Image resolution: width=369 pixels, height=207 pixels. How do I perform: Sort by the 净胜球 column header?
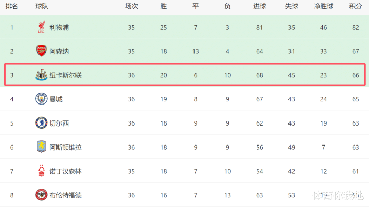324,6
